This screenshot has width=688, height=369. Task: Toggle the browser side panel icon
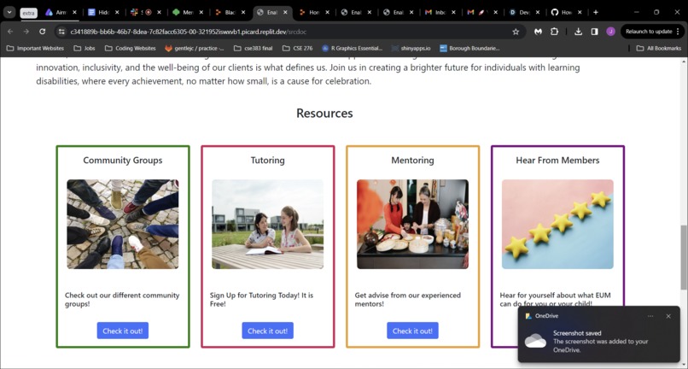click(x=595, y=32)
